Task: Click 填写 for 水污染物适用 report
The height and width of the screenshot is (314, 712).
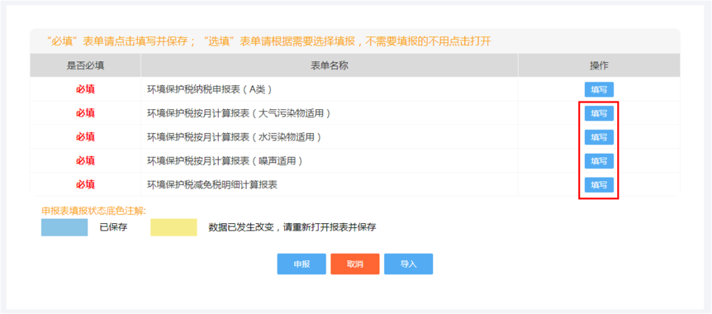Action: tap(599, 138)
